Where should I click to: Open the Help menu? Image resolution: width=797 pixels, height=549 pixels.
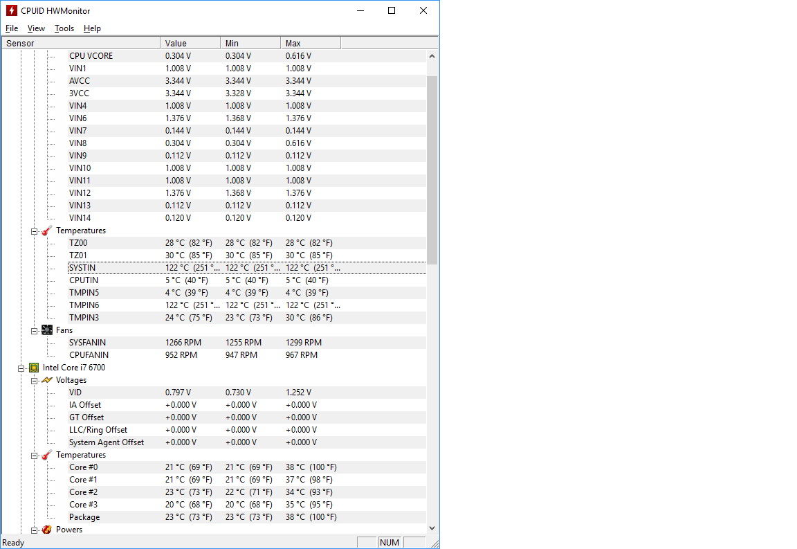pos(92,28)
